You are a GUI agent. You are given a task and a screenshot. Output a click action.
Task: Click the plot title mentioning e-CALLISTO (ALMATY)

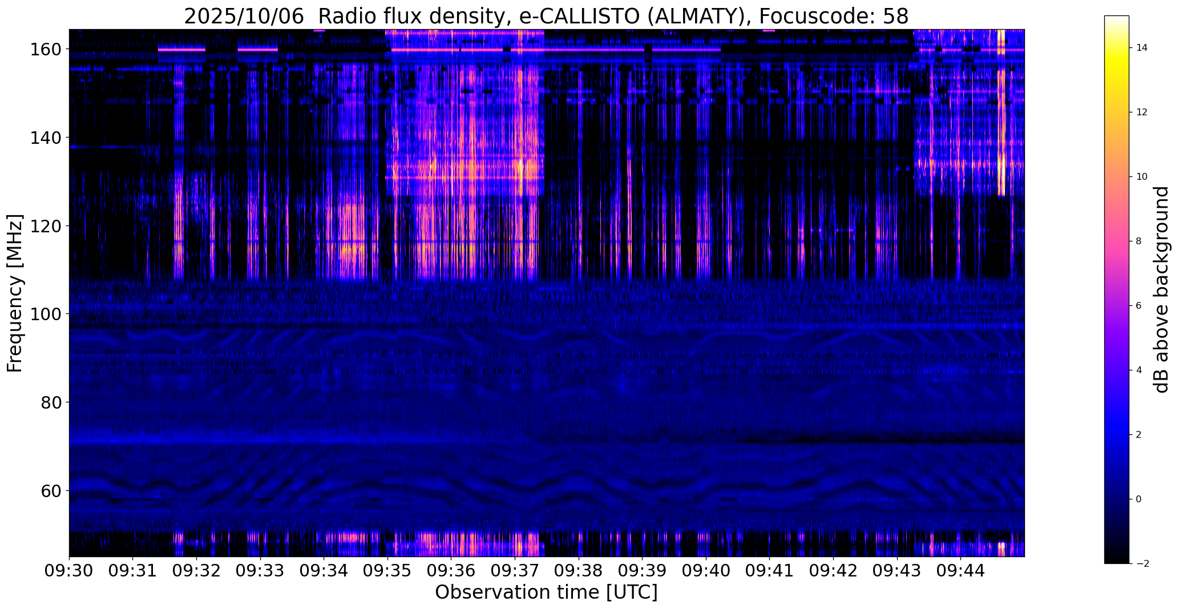[546, 17]
